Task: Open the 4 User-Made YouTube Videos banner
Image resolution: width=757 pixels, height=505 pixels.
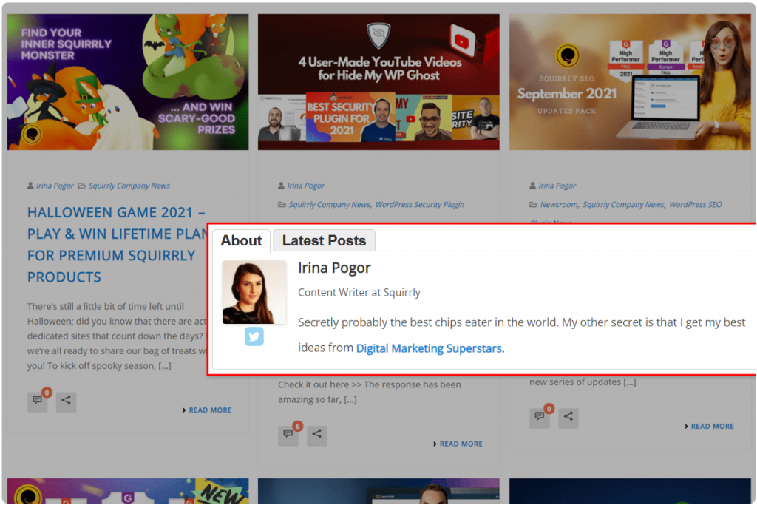Action: point(378,82)
